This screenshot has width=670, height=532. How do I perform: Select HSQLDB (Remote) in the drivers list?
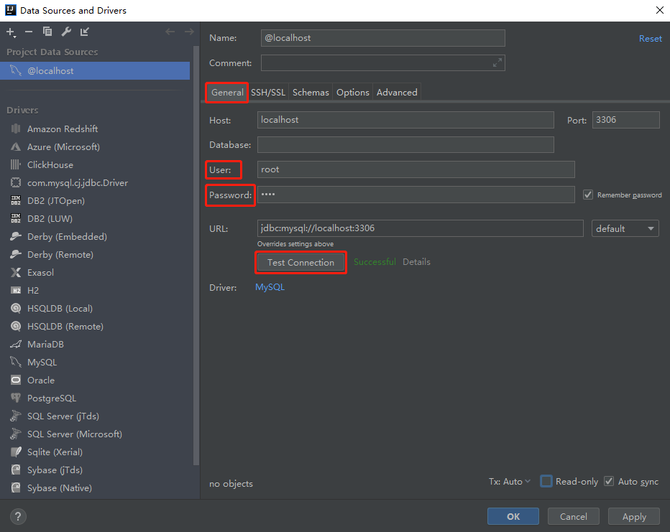[65, 327]
